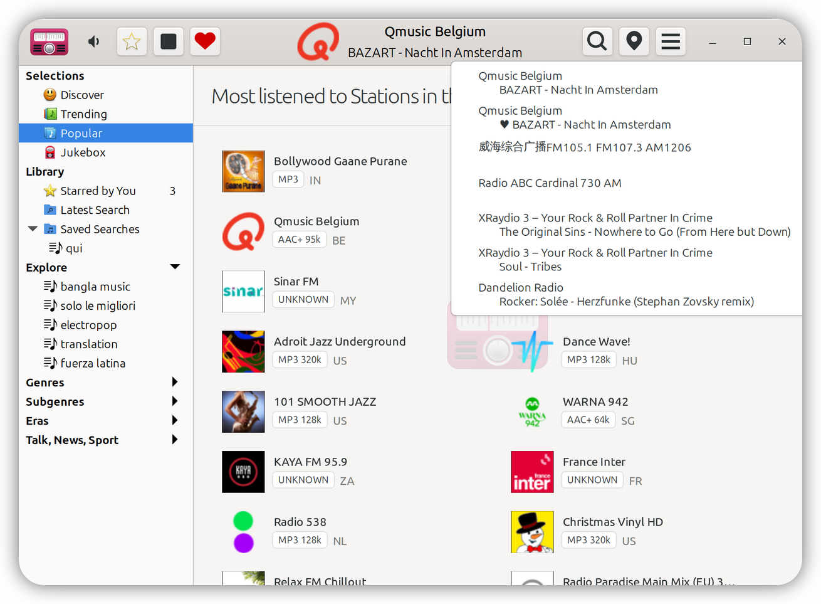This screenshot has width=821, height=604.
Task: Open the map location pin button
Action: pyautogui.click(x=634, y=42)
